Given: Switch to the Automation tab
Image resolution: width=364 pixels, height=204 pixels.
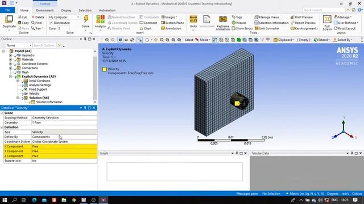Looking at the screenshot, I should (x=107, y=10).
